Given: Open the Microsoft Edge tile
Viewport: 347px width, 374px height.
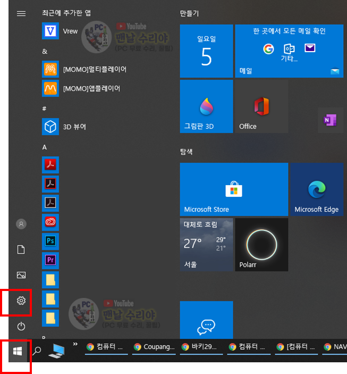Looking at the screenshot, I should pyautogui.click(x=317, y=189).
